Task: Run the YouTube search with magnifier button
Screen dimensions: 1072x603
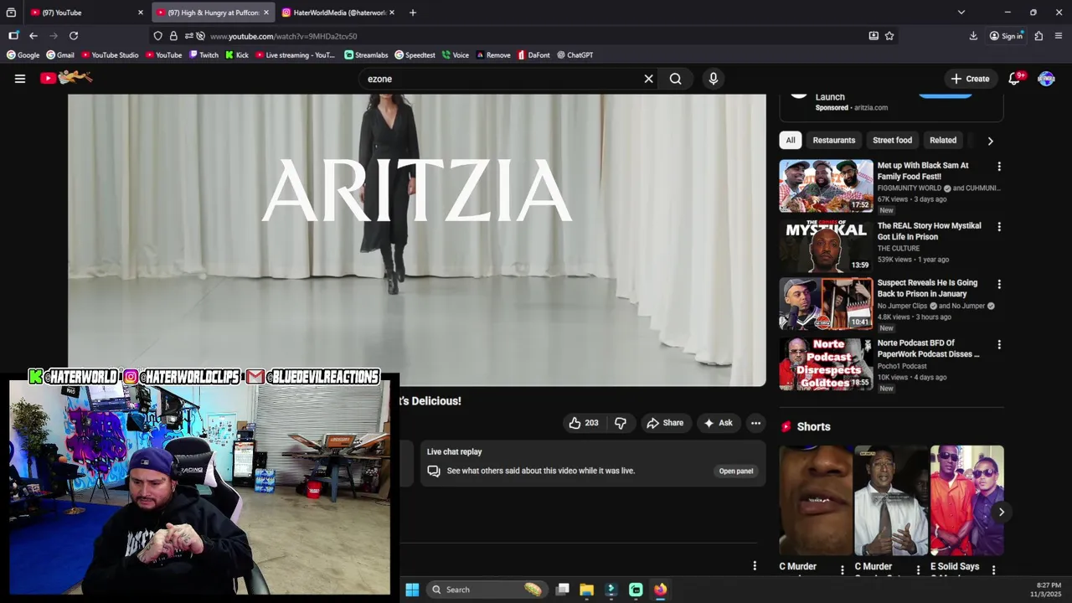Action: (676, 79)
